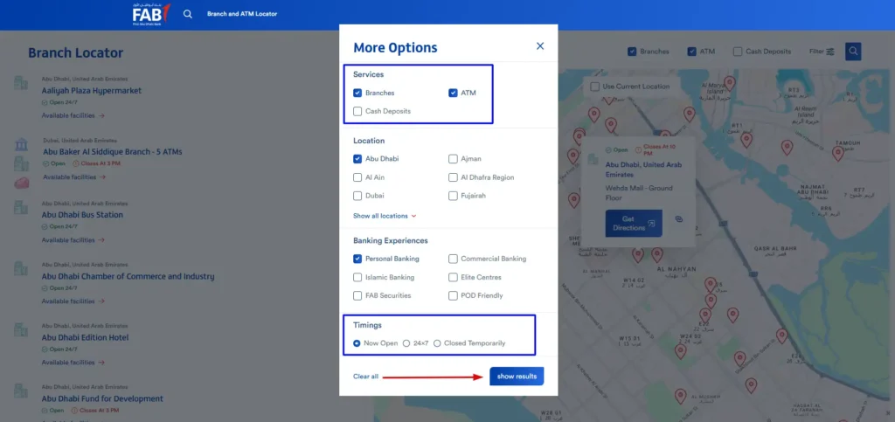
Task: Expand Show all locations
Action: coord(385,216)
